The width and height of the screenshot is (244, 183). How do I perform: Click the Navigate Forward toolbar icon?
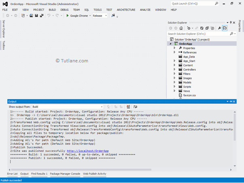tap(15, 15)
